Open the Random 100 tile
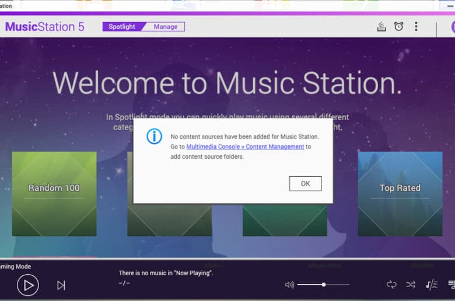 54,194
